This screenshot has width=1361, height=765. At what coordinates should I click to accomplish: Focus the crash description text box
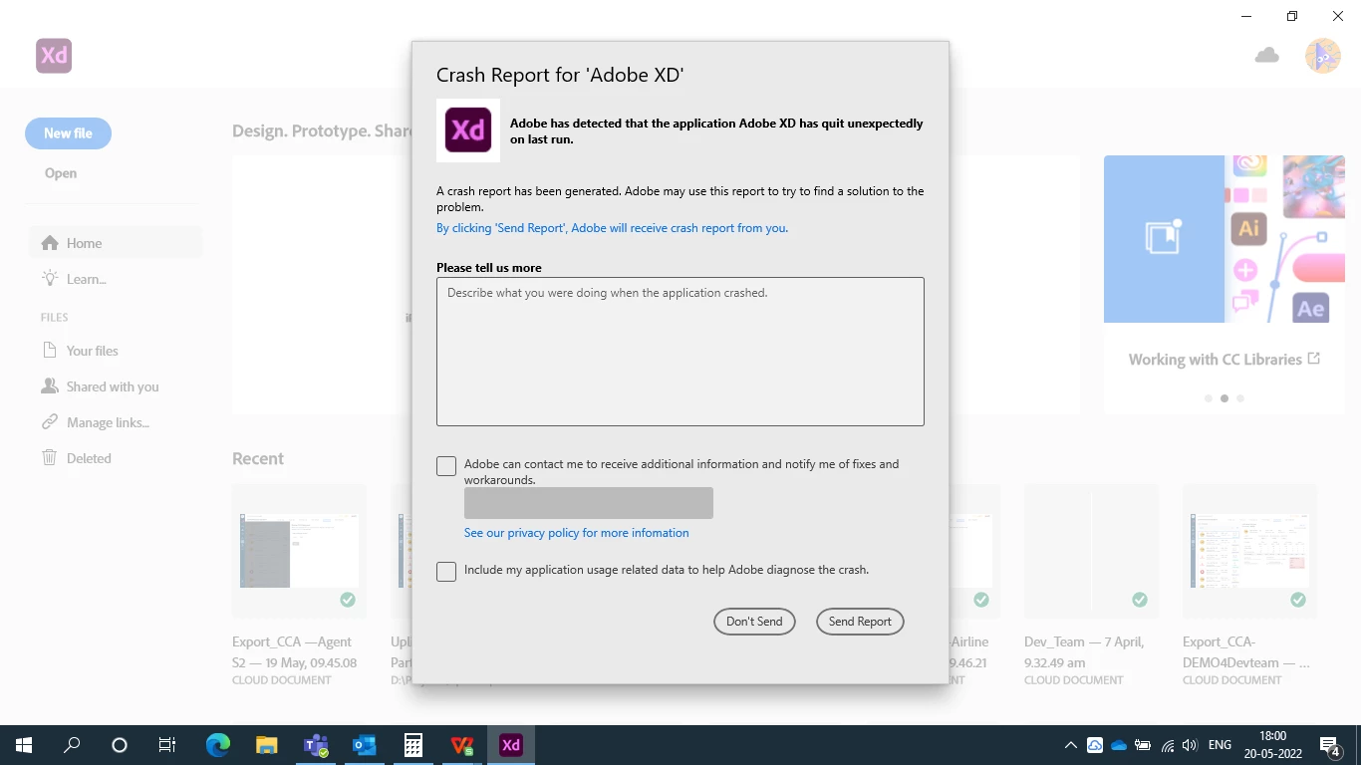pyautogui.click(x=680, y=352)
